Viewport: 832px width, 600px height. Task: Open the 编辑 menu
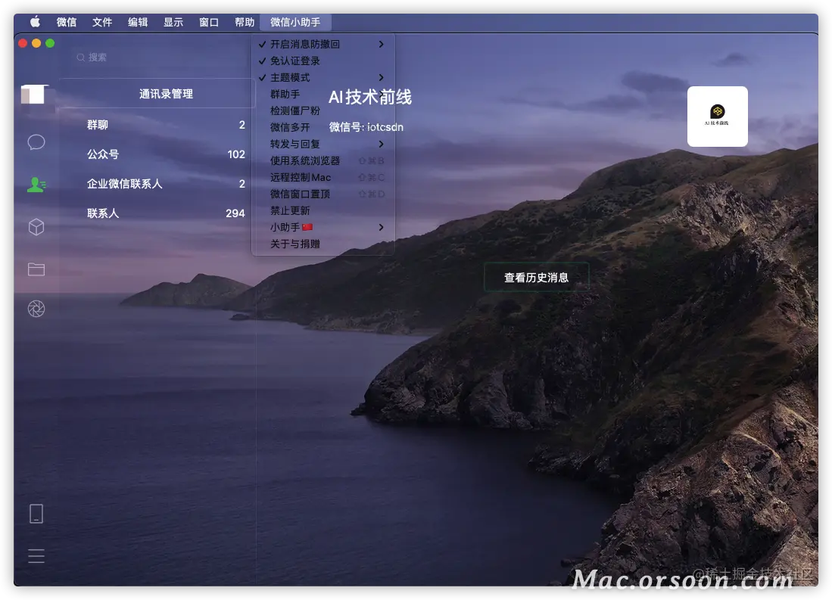click(x=138, y=22)
